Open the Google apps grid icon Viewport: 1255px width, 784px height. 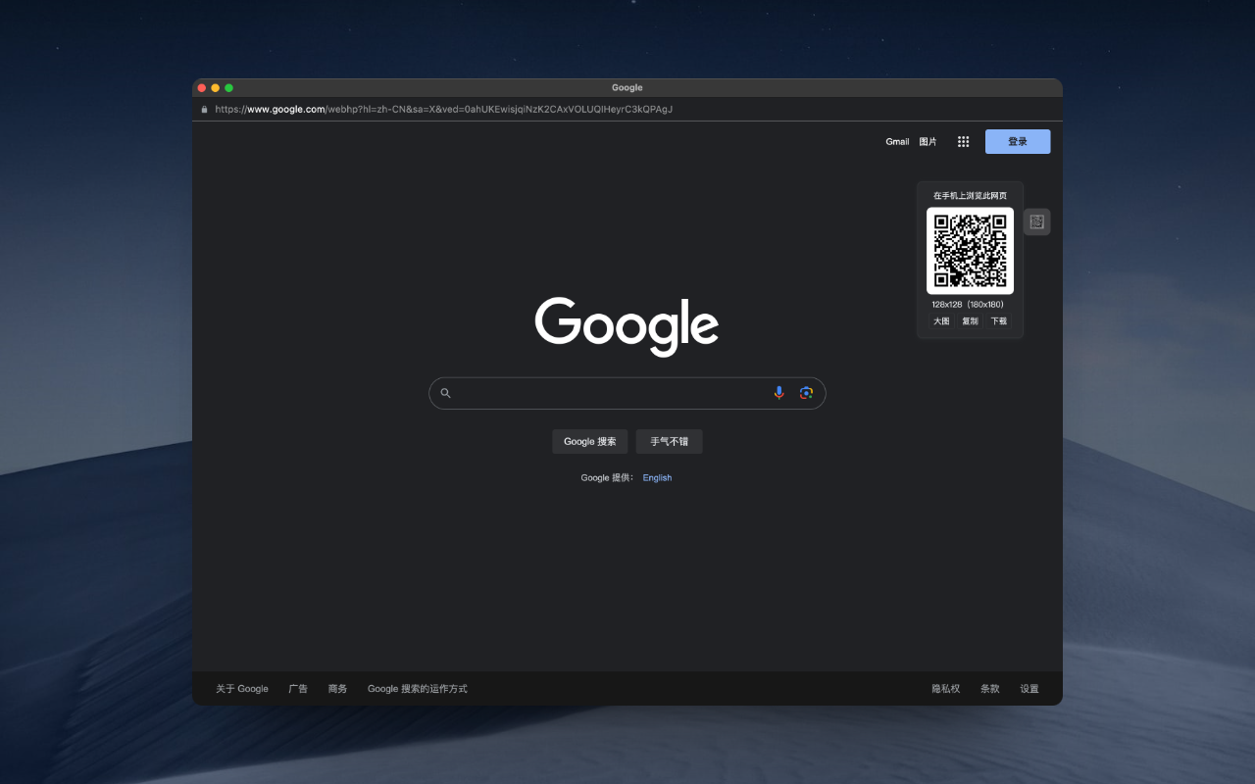[x=963, y=142]
